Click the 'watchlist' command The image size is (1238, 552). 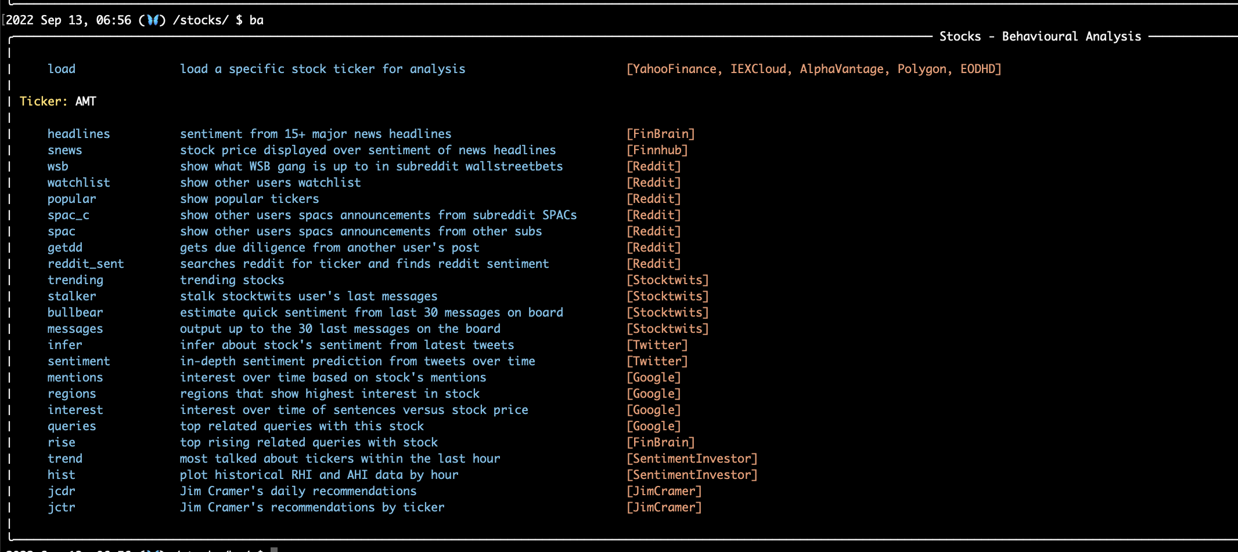click(x=78, y=183)
